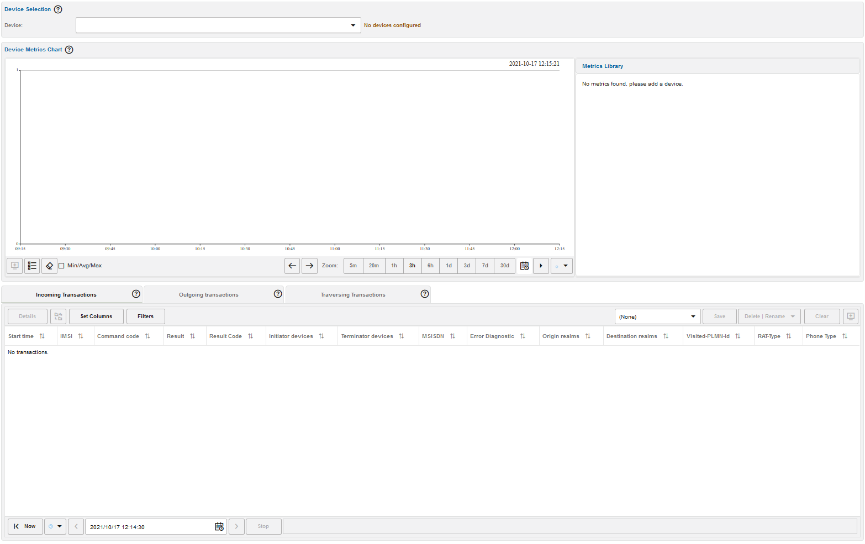Open help for Device Selection
Screen dimensions: 865x544
58,9
